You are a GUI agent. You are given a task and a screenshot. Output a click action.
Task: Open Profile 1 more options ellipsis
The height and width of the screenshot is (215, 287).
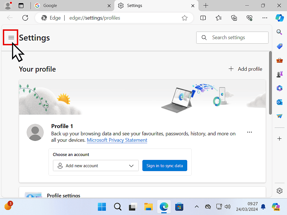249,132
